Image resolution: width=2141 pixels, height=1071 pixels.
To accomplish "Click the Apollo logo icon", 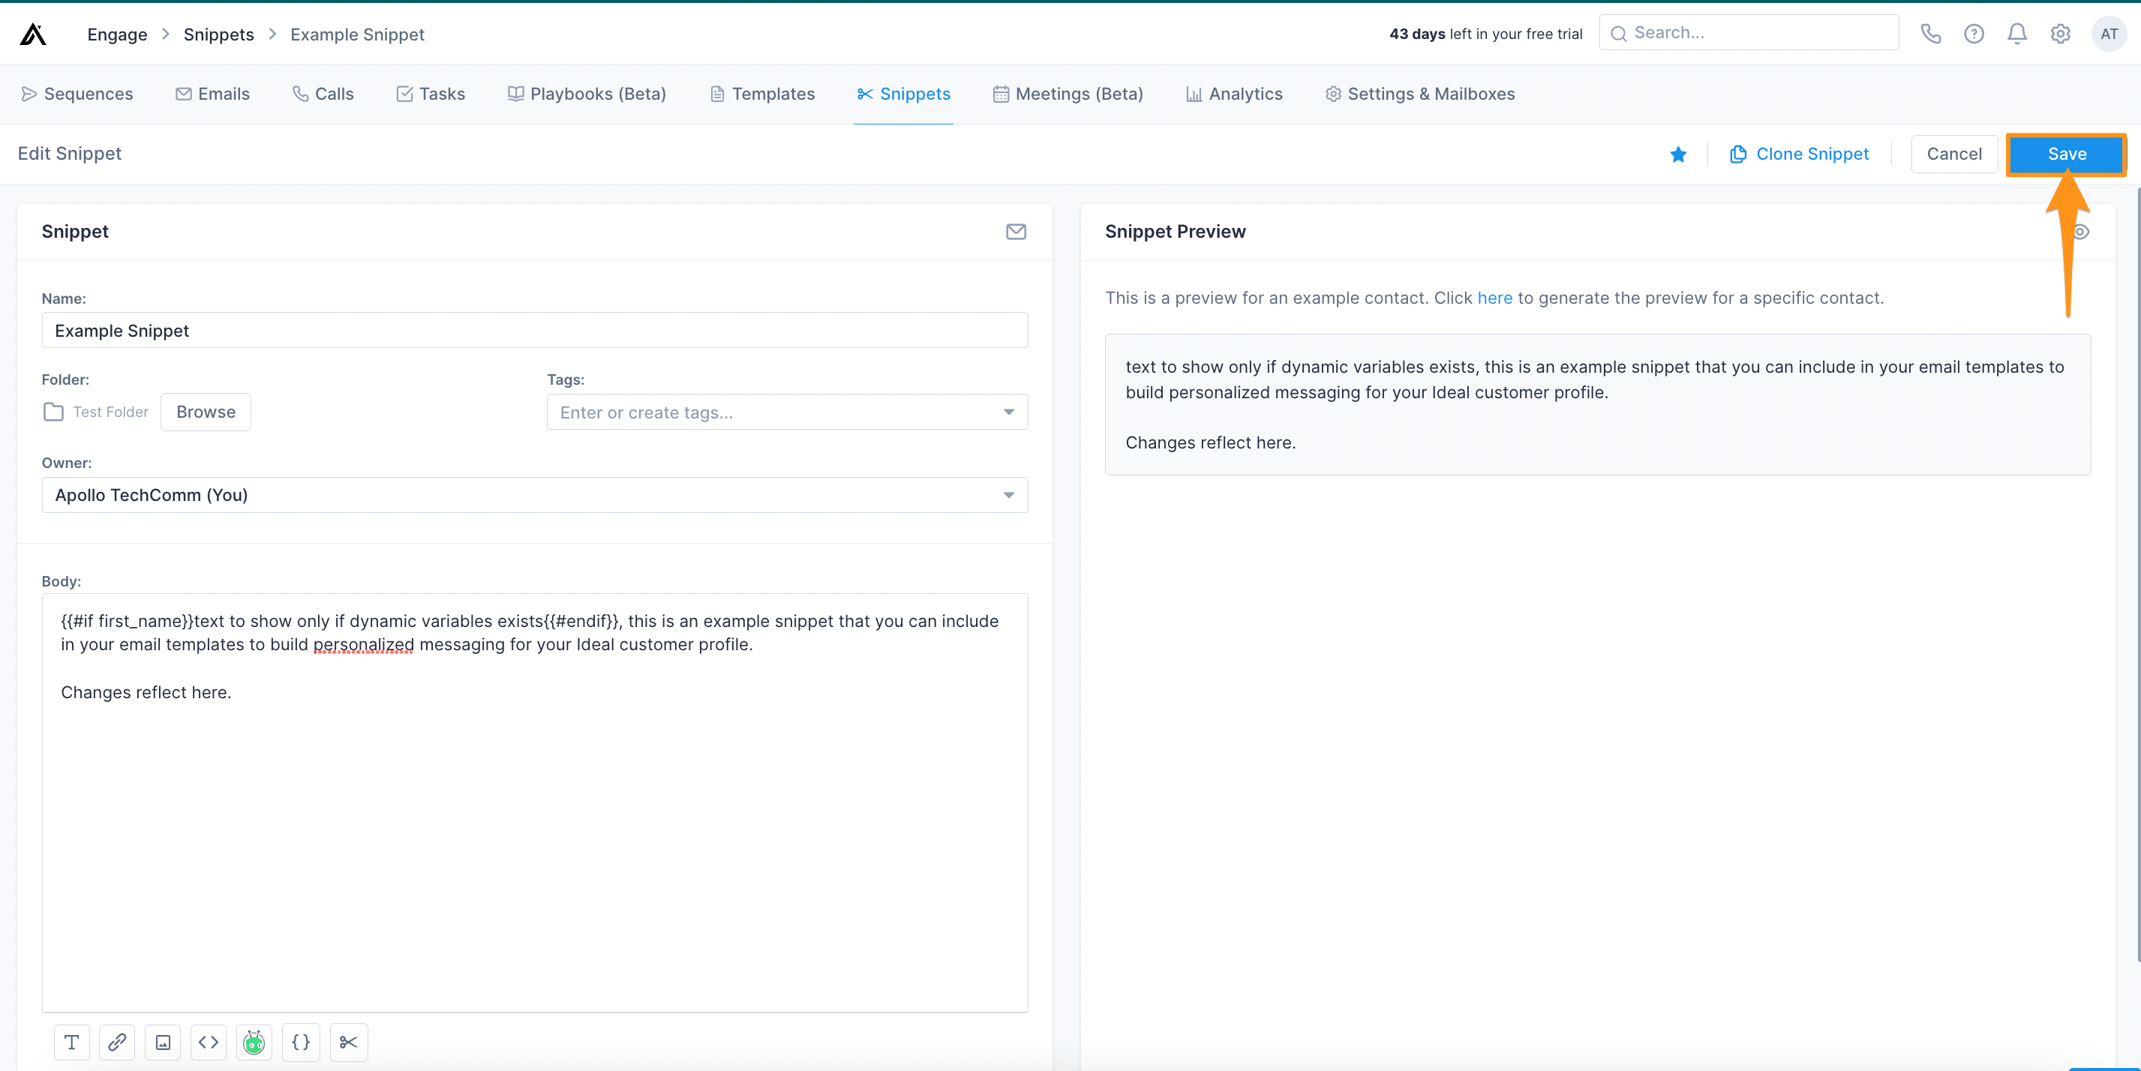I will 33,34.
